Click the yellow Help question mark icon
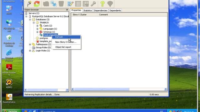This screenshot has height=112, width=200. click(x=102, y=4)
